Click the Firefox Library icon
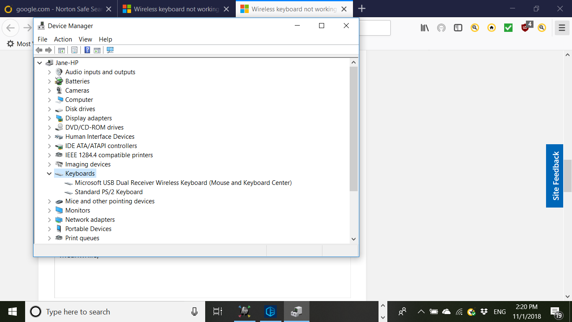Screen dimensions: 572x322 coord(425,28)
